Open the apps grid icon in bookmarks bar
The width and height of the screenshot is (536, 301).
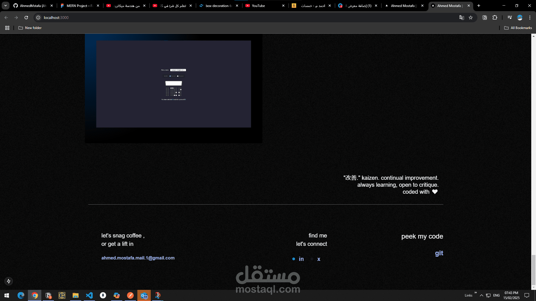(x=7, y=28)
